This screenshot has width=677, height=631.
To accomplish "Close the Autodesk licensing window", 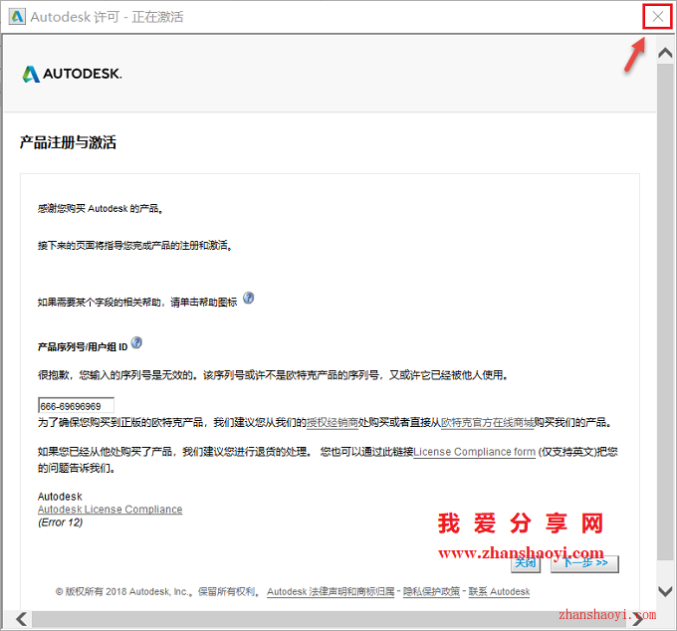I will coord(657,17).
